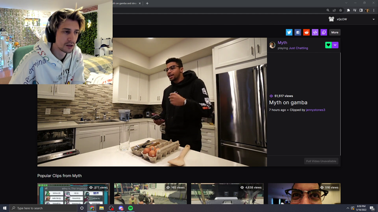The image size is (378, 212).
Task: Expand the xQcOW user menu arrow
Action: click(x=373, y=19)
